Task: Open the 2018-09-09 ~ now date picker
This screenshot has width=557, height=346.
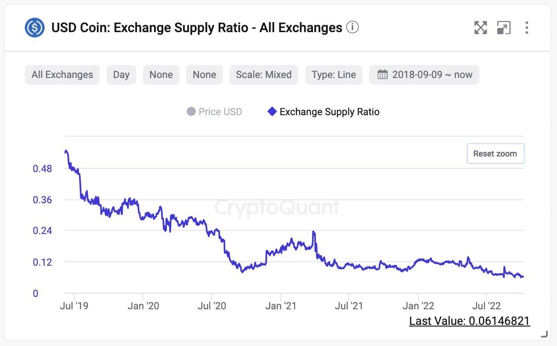Action: click(423, 74)
